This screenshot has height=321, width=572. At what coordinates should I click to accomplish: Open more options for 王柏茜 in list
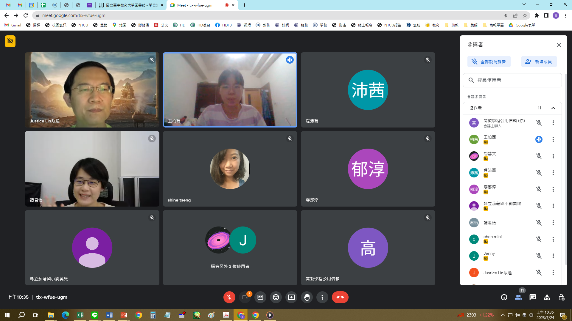tap(553, 139)
